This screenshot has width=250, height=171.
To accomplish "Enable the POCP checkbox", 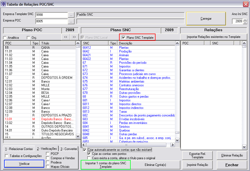I will (x=48, y=154).
